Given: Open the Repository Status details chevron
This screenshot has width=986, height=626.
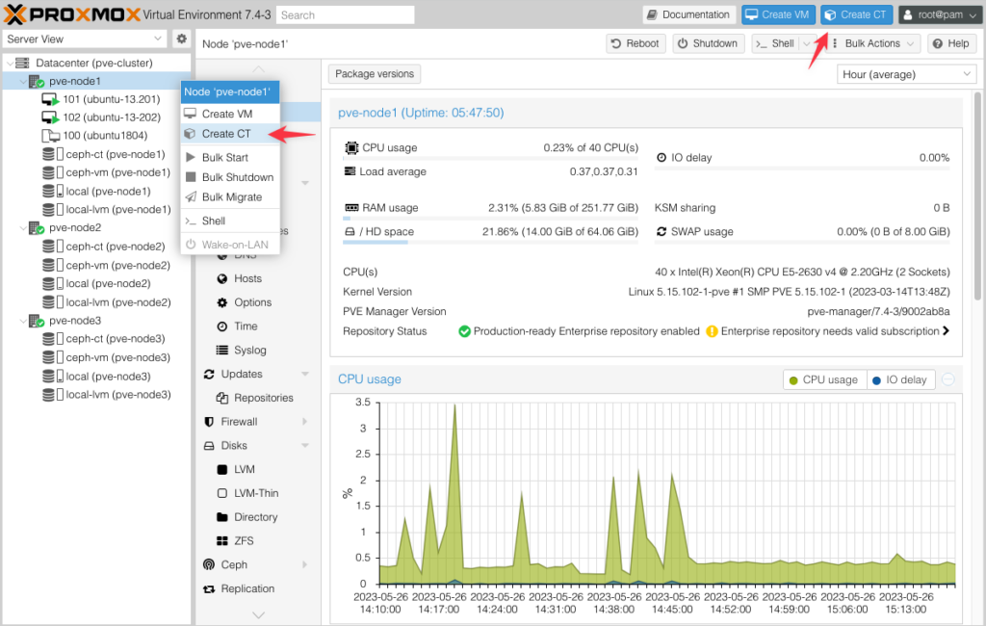Looking at the screenshot, I should [946, 331].
